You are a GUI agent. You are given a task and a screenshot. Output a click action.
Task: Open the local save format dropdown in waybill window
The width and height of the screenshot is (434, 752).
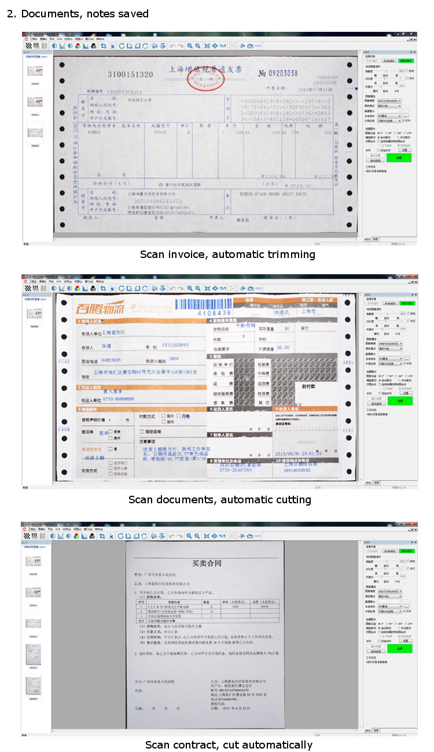click(x=389, y=358)
